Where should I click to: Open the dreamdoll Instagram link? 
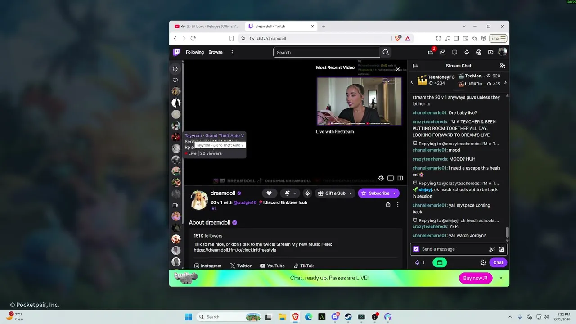[x=208, y=266]
